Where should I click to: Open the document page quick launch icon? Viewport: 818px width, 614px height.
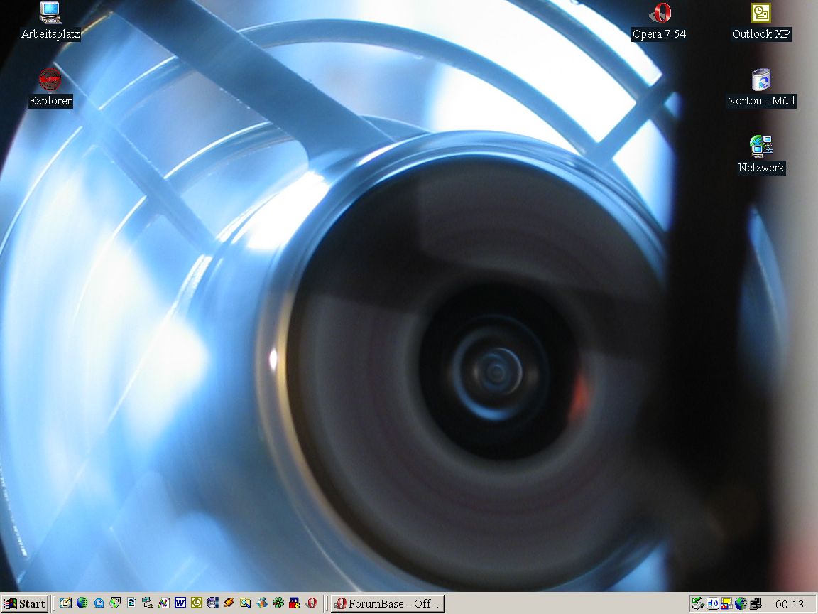(x=131, y=603)
